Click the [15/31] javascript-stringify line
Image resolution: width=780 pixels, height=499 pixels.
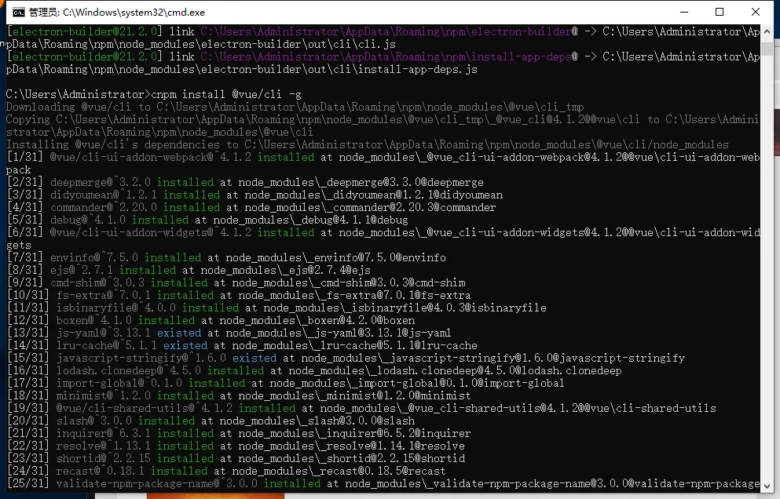[x=346, y=358]
